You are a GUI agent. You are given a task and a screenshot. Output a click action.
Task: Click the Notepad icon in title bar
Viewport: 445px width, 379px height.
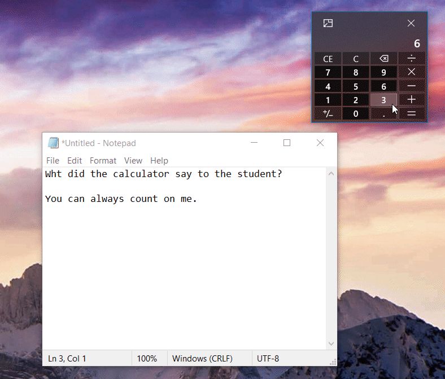(x=53, y=143)
